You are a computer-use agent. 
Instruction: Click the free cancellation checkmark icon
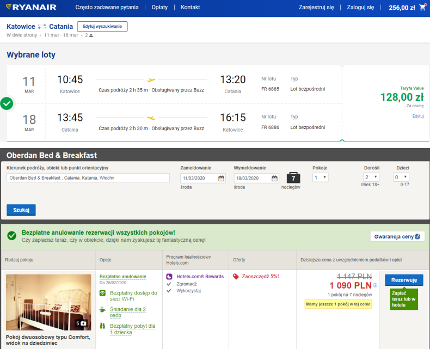click(12, 235)
